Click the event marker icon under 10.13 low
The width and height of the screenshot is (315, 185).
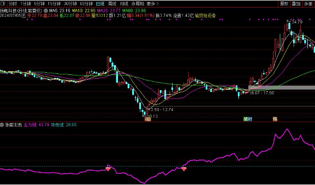(148, 119)
